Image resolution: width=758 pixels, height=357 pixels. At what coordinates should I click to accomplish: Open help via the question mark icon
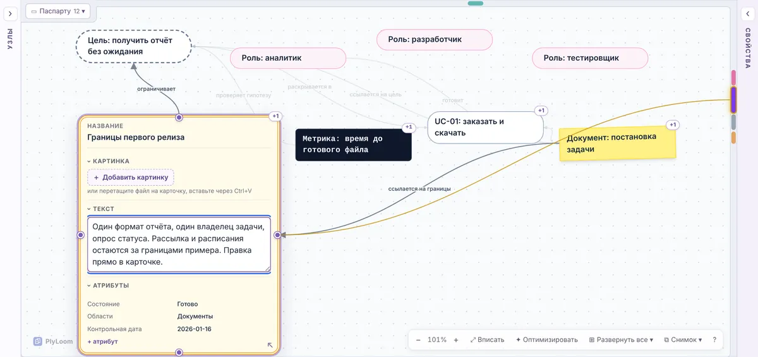[714, 340]
